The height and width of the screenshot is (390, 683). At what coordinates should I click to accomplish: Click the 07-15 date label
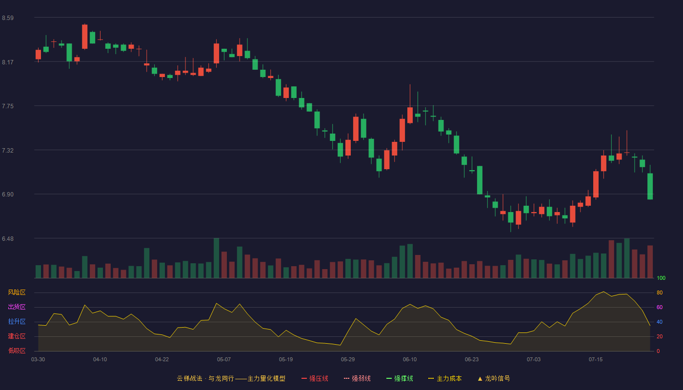pos(596,359)
